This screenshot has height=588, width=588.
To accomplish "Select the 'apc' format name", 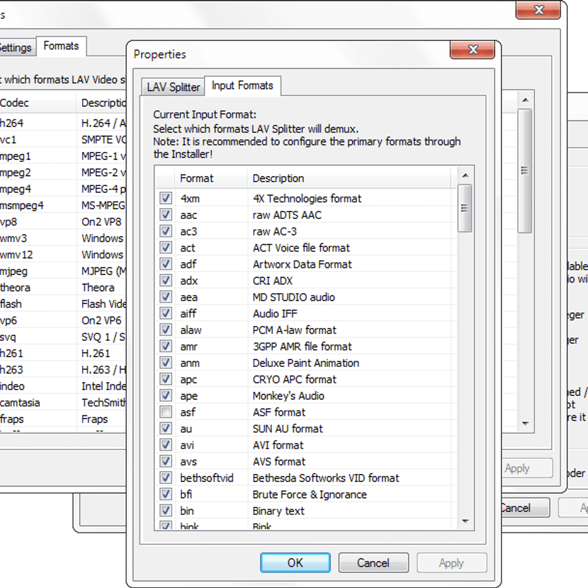I will 189,380.
